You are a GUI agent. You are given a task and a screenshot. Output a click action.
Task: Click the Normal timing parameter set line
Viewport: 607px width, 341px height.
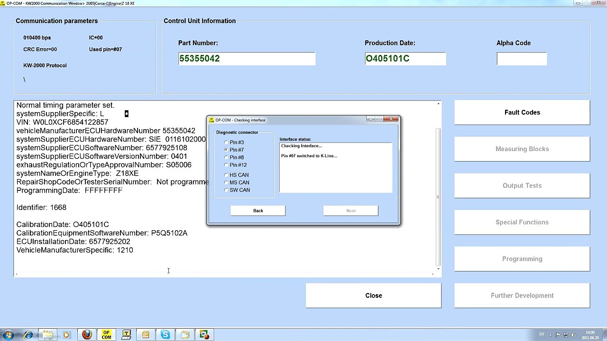coord(65,105)
